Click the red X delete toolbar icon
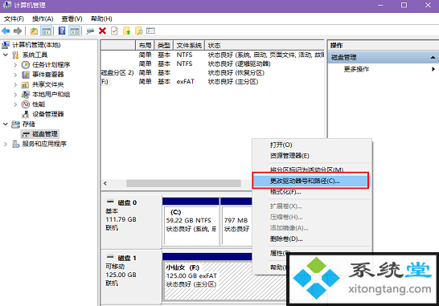 tap(102, 31)
